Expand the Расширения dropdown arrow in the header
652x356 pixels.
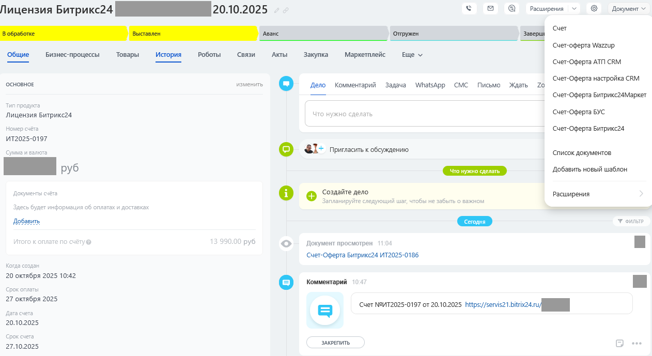(574, 8)
